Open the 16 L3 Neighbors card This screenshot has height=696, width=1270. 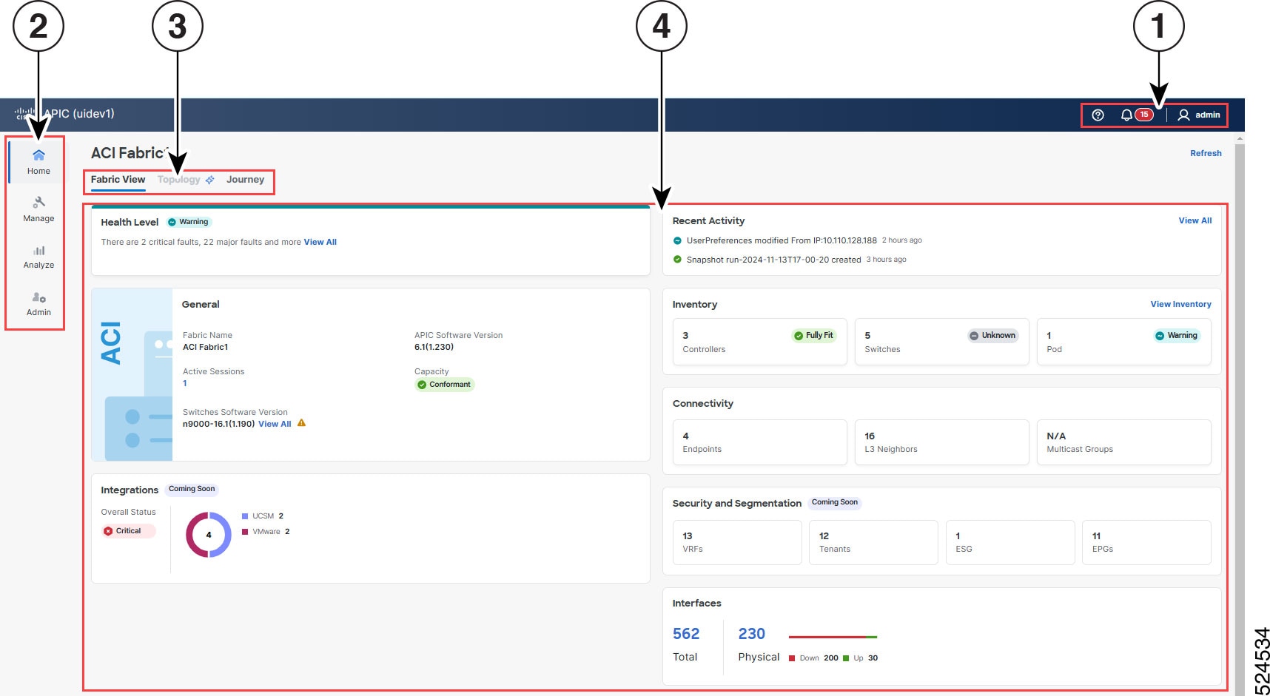pos(941,442)
